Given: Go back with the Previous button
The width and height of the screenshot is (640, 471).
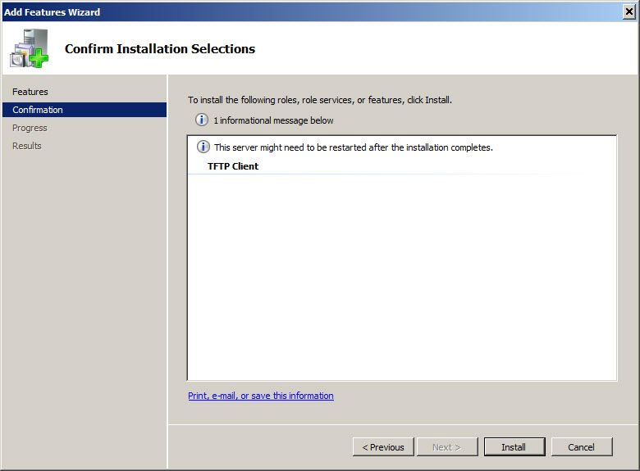Looking at the screenshot, I should (383, 447).
